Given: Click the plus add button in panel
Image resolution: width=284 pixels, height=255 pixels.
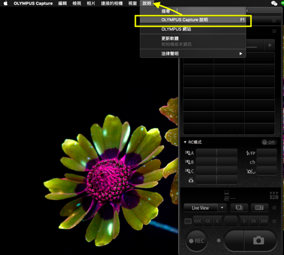Looking at the screenshot, I should (x=269, y=45).
